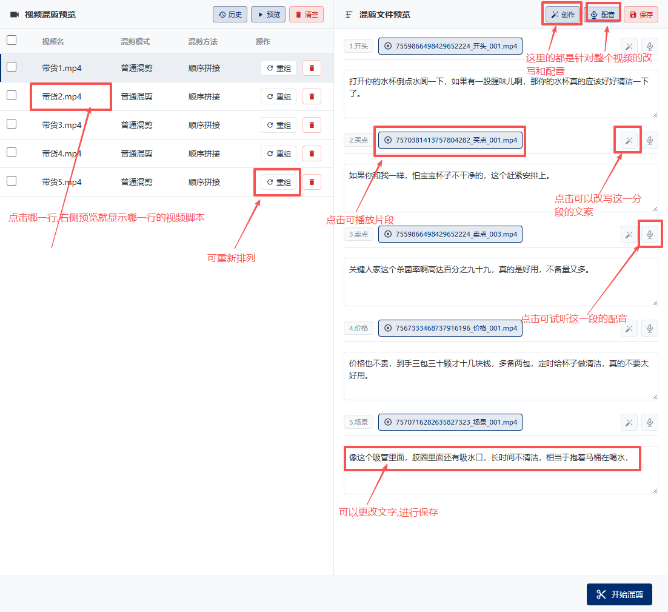Image resolution: width=668 pixels, height=612 pixels.
Task: Play clip 7559866498429652224_开头_001.mp4
Action: (450, 46)
